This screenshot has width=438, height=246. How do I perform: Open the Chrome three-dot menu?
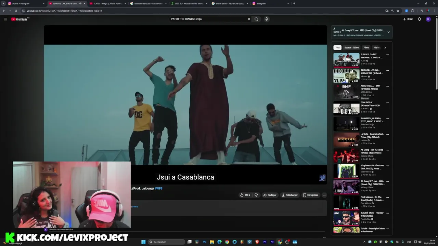(x=434, y=11)
